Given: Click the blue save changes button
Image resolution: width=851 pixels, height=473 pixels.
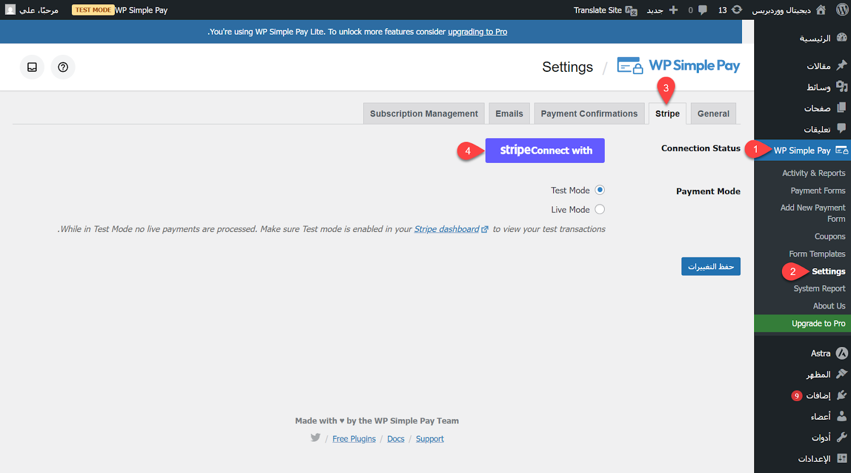Looking at the screenshot, I should click(x=711, y=267).
